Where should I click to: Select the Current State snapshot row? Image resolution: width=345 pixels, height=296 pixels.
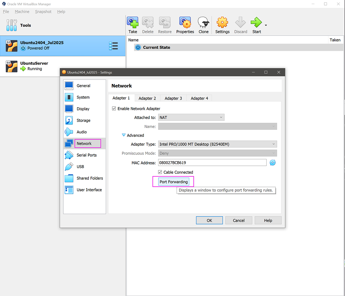click(x=238, y=47)
